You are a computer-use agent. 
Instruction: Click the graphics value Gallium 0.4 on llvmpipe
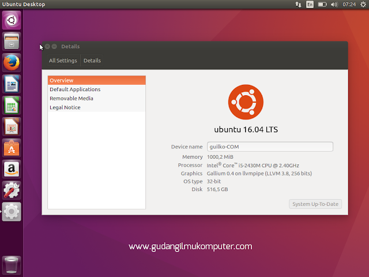pyautogui.click(x=259, y=174)
